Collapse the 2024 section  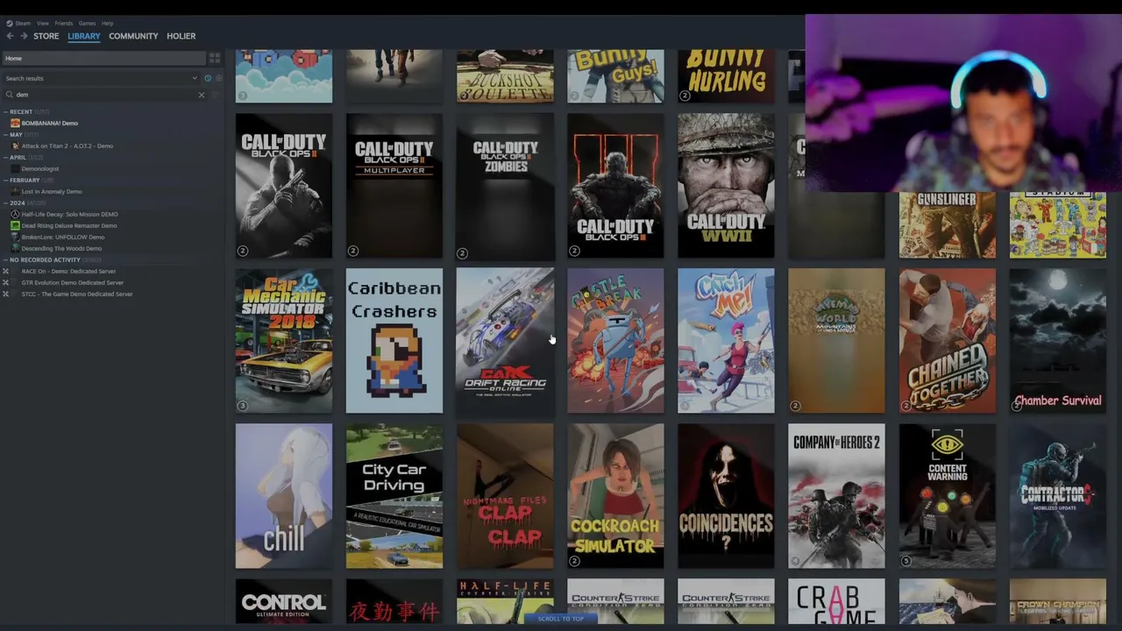[5, 203]
